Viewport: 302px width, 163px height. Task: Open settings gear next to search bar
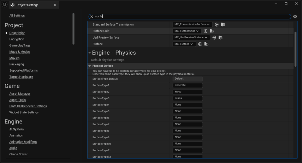tap(295, 17)
